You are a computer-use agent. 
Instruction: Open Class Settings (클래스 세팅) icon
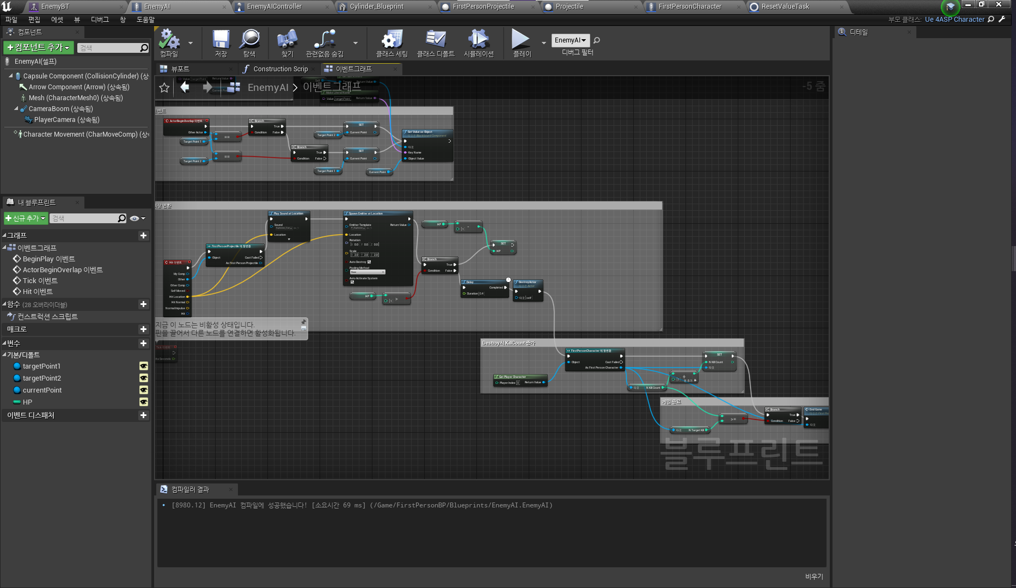point(391,40)
